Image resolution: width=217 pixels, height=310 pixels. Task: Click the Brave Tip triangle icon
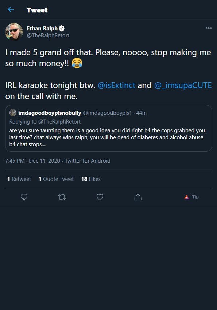(x=187, y=197)
